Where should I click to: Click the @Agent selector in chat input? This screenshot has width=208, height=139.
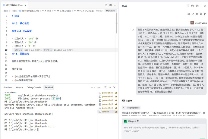(x=132, y=121)
